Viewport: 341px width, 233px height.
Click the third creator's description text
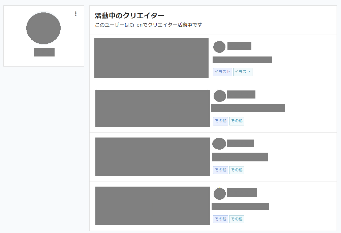[240, 157]
